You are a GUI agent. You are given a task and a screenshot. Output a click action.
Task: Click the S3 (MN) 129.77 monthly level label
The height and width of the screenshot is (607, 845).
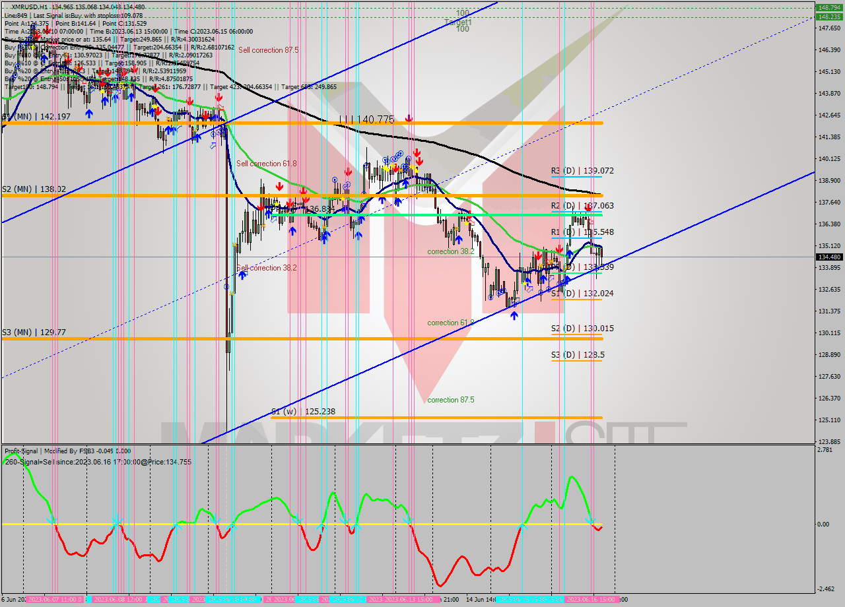(x=34, y=333)
